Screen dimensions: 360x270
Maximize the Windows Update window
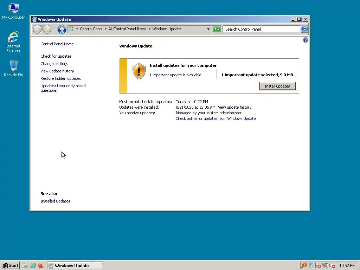(299, 19)
